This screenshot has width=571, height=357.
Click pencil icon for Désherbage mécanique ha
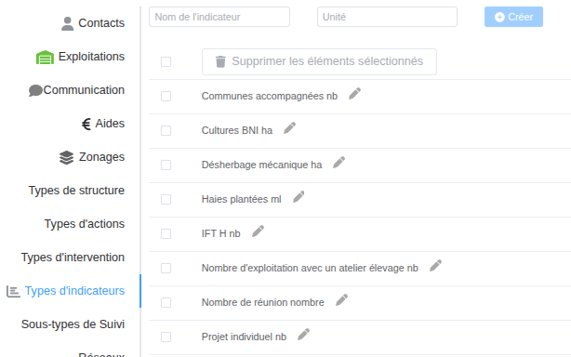pyautogui.click(x=339, y=163)
